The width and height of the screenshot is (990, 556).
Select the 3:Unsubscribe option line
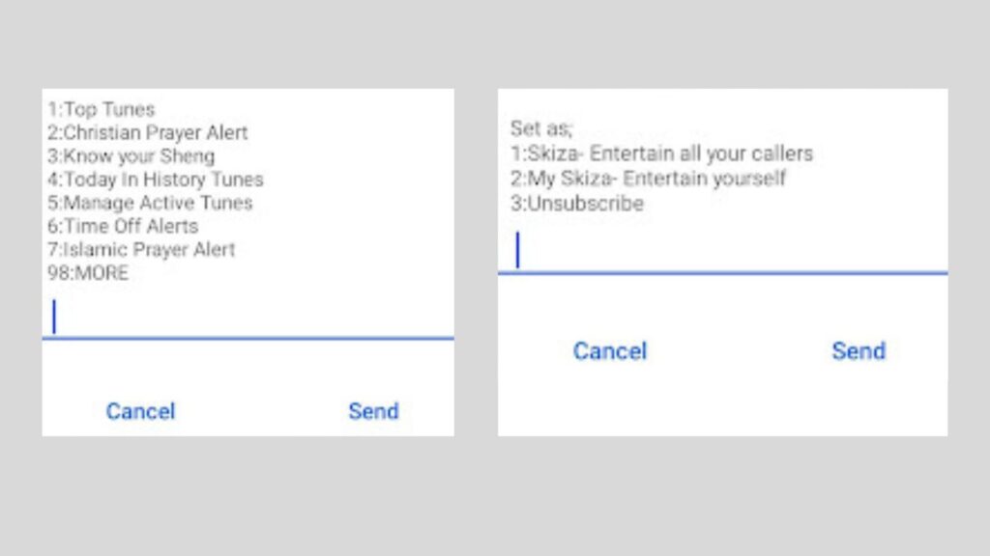(x=577, y=203)
